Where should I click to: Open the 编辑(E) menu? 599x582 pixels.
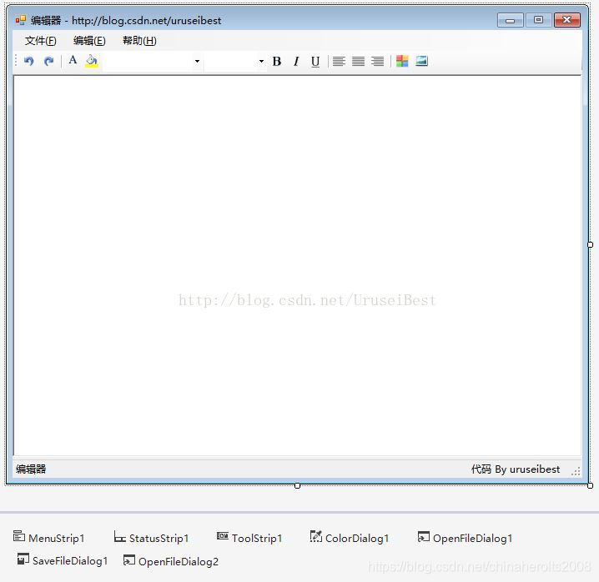click(x=89, y=41)
